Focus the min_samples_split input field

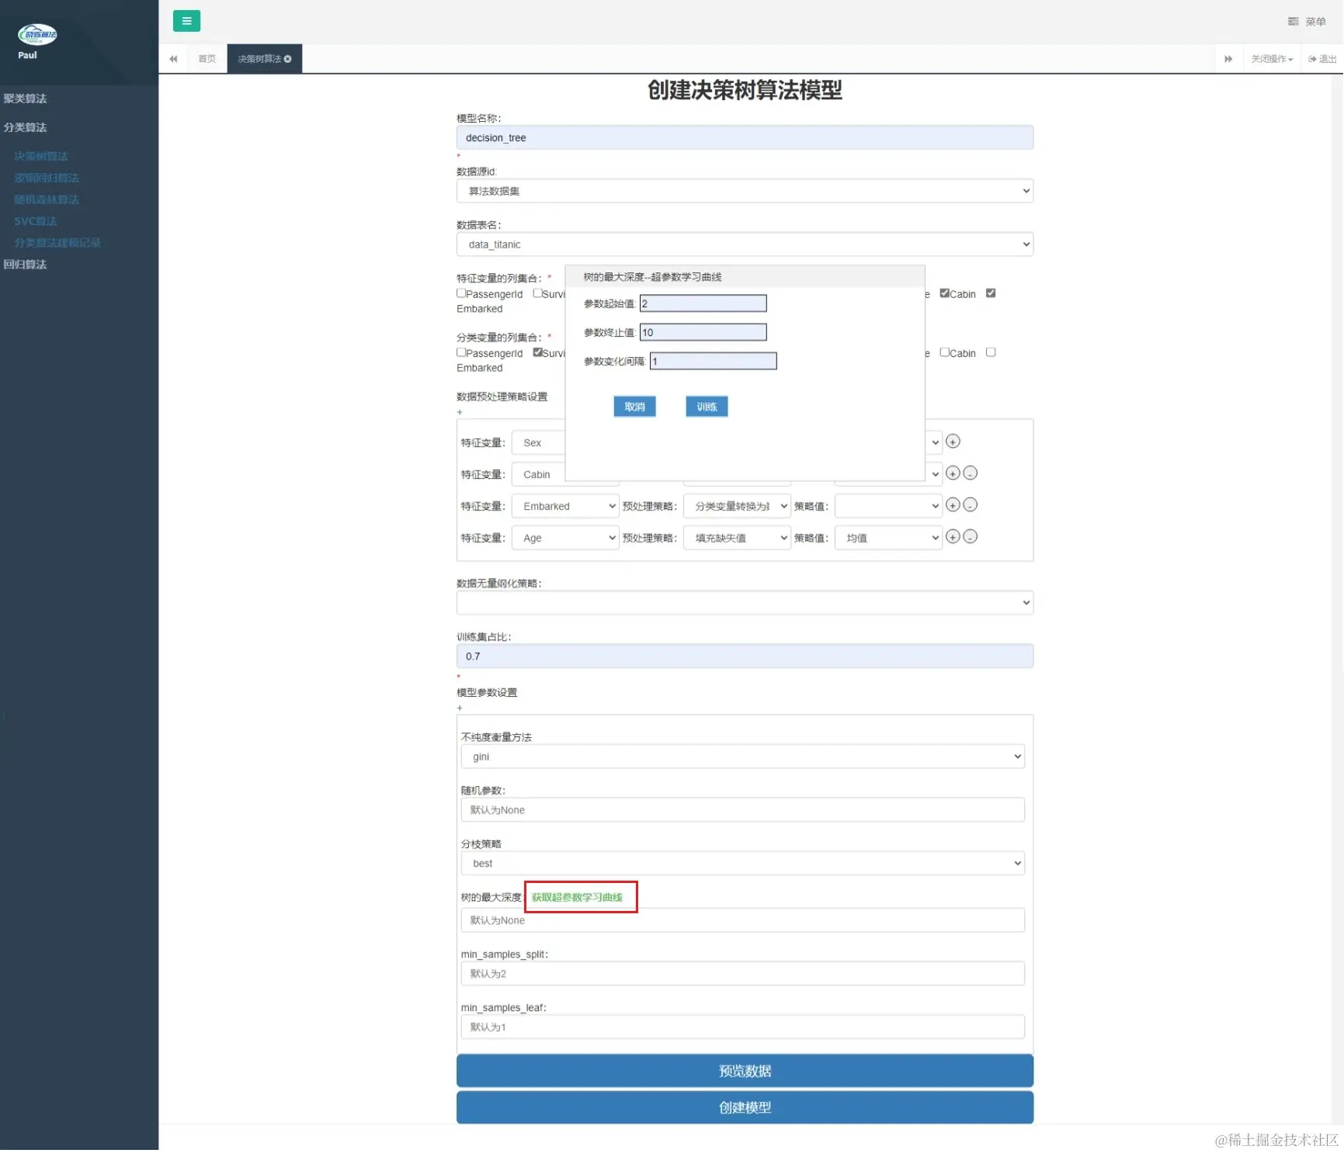coord(742,974)
